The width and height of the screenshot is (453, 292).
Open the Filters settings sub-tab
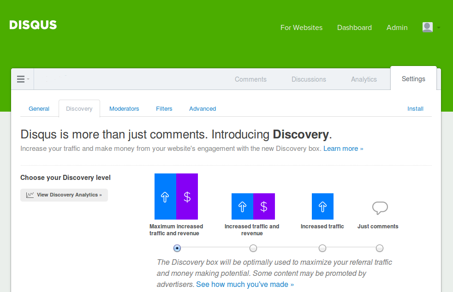coord(164,108)
